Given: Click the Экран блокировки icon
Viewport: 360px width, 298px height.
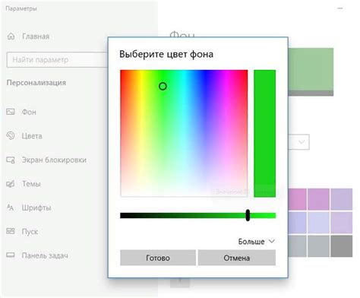Looking at the screenshot, I should (11, 160).
